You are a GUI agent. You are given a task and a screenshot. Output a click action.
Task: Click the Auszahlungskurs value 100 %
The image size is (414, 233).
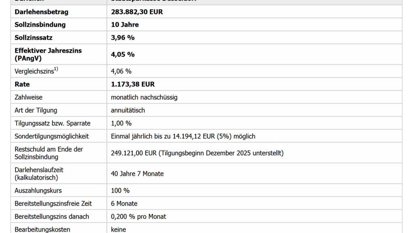tap(120, 191)
